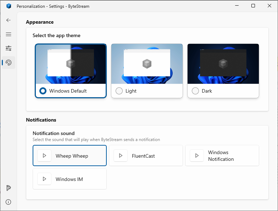Select Windows Notification as notification sound
The height and width of the screenshot is (211, 278).
tap(222, 156)
